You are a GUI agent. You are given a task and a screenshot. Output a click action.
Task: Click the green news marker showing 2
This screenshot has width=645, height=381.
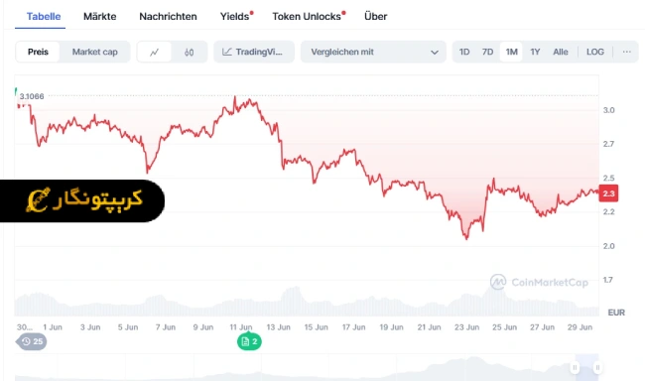click(249, 341)
